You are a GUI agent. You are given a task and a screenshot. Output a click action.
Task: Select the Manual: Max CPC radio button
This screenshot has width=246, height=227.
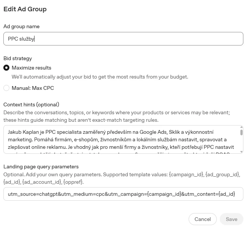point(6,88)
